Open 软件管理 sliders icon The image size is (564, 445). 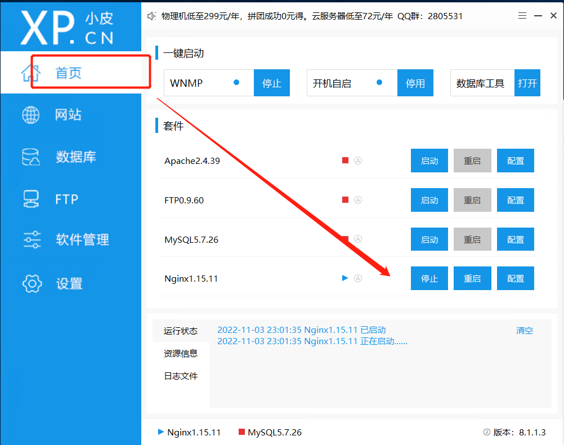32,240
